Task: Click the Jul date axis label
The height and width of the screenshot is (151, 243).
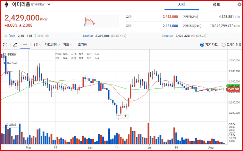Action: [149, 148]
